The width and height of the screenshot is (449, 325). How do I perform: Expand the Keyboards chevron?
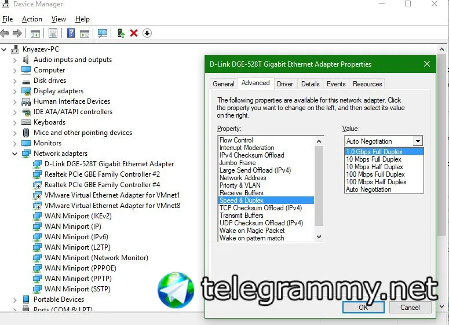14,123
